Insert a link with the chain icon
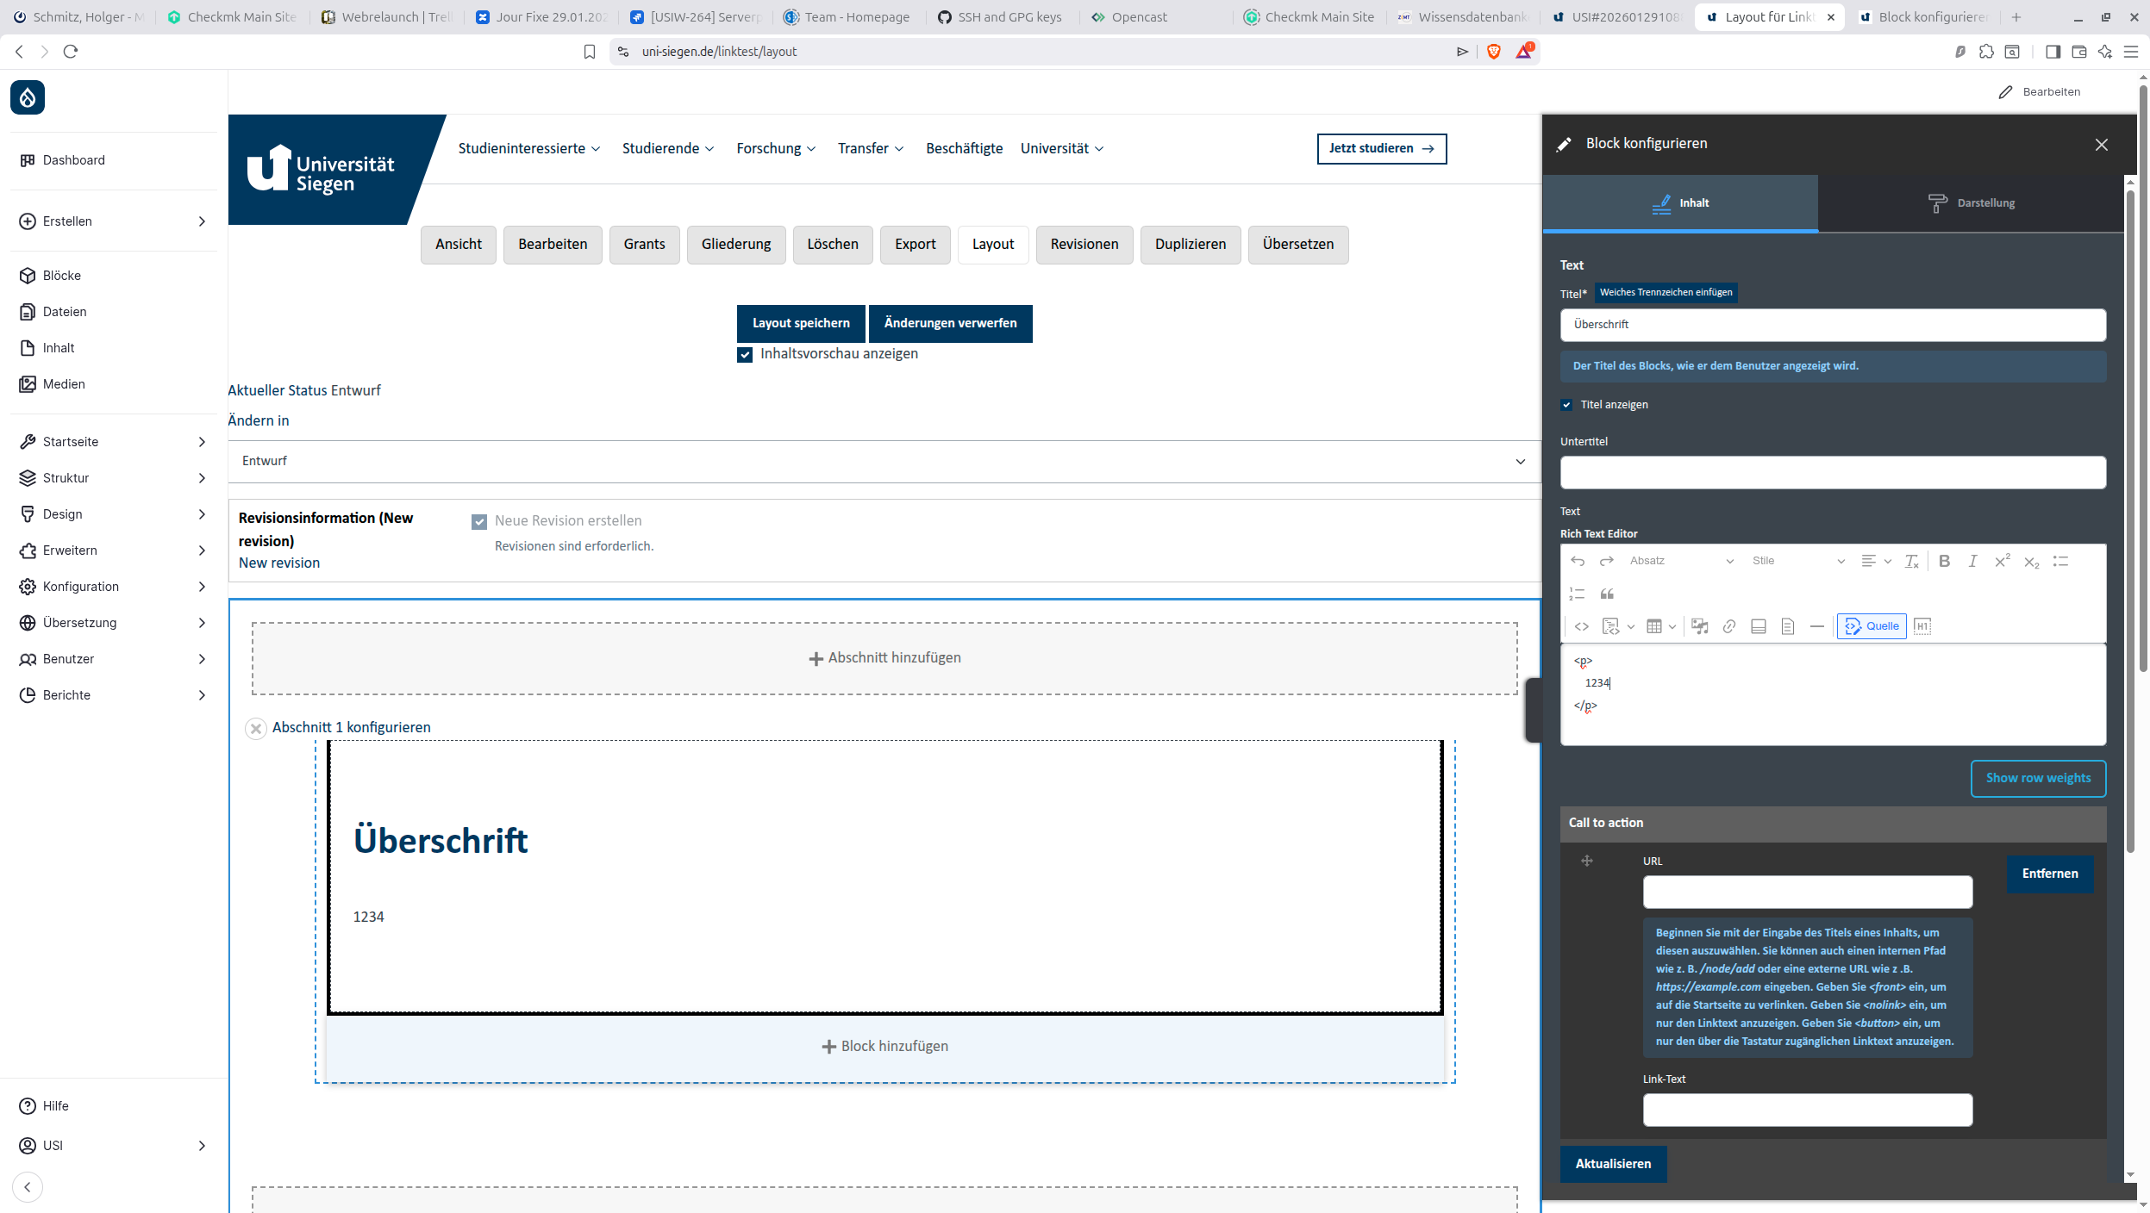The height and width of the screenshot is (1213, 2150). point(1728,626)
